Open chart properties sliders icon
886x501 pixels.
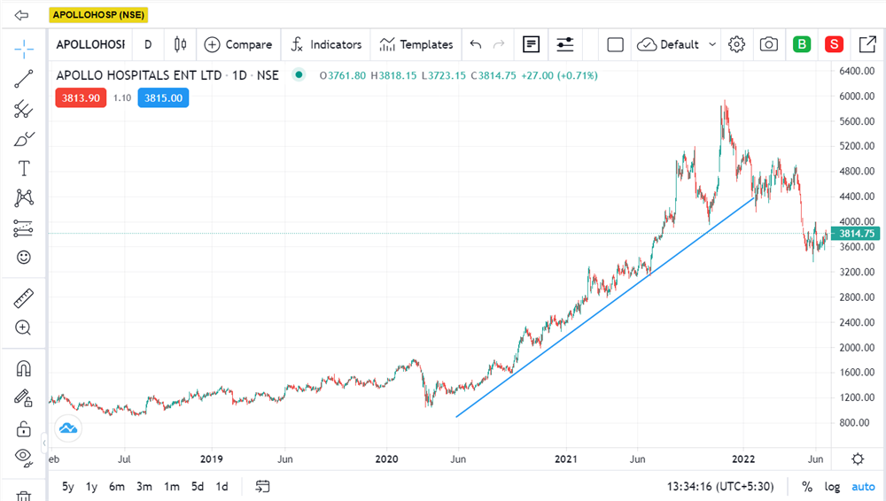pyautogui.click(x=565, y=44)
